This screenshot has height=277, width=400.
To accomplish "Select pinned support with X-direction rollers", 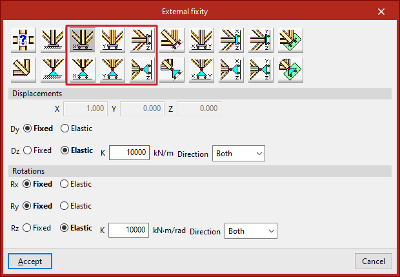I will pyautogui.click(x=83, y=70).
